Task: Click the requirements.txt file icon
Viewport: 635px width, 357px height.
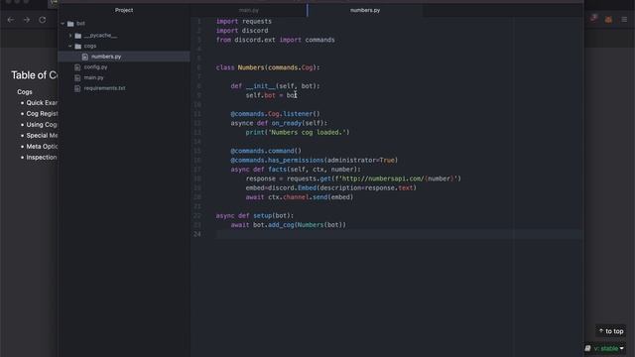Action: 77,88
